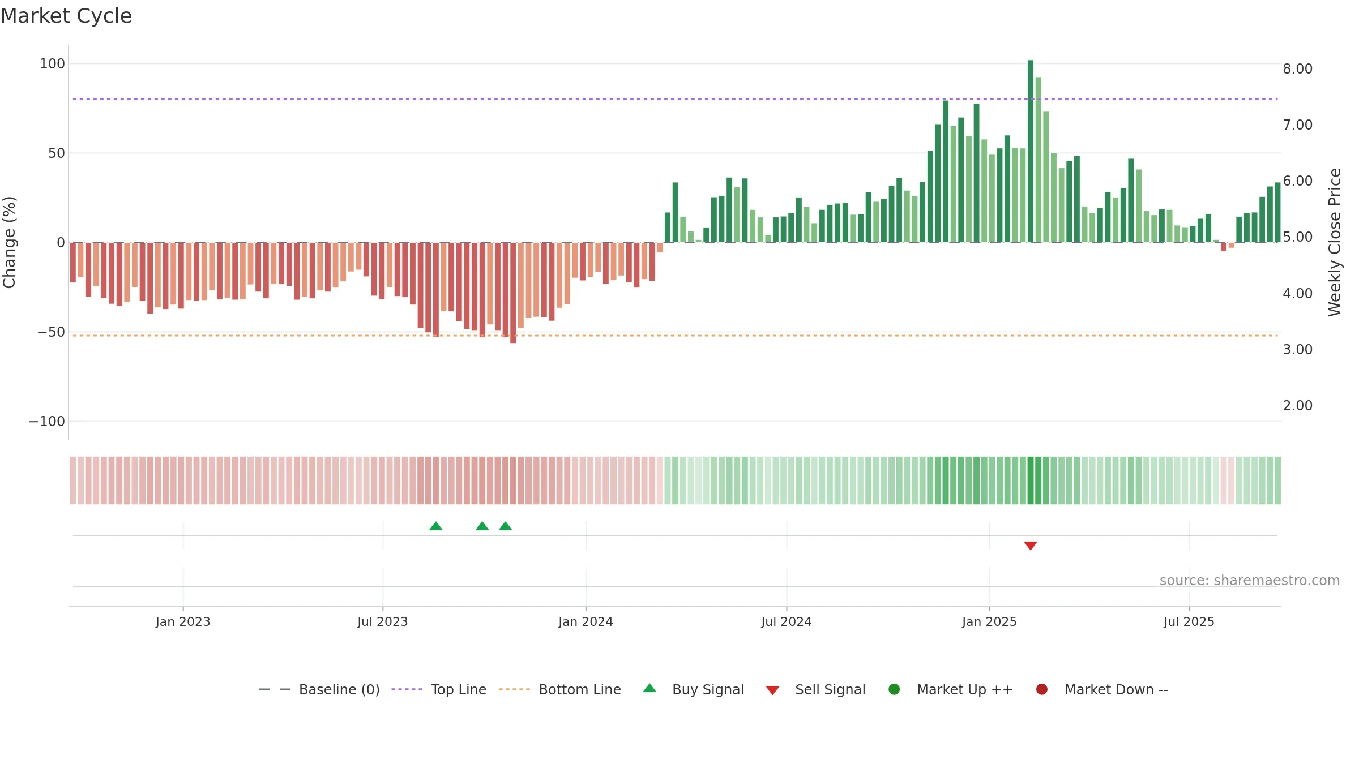This screenshot has width=1359, height=764.
Task: Click the red Sell Signal triangle in legend
Action: tap(772, 690)
